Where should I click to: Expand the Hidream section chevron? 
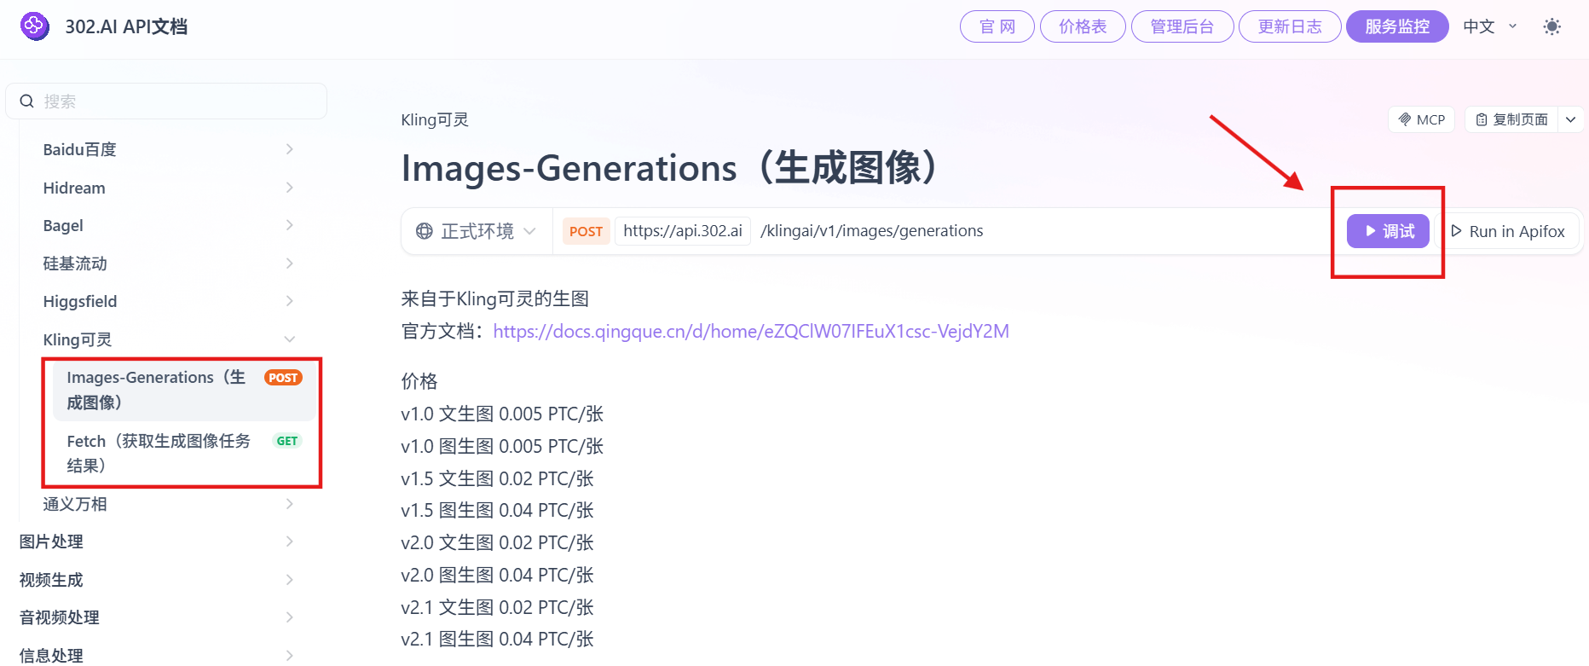[x=290, y=188]
